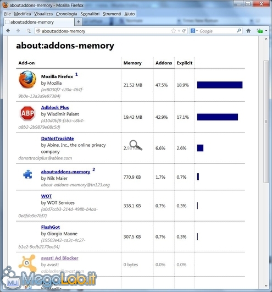Click the avast! Ad Blocker icon

coord(27,263)
